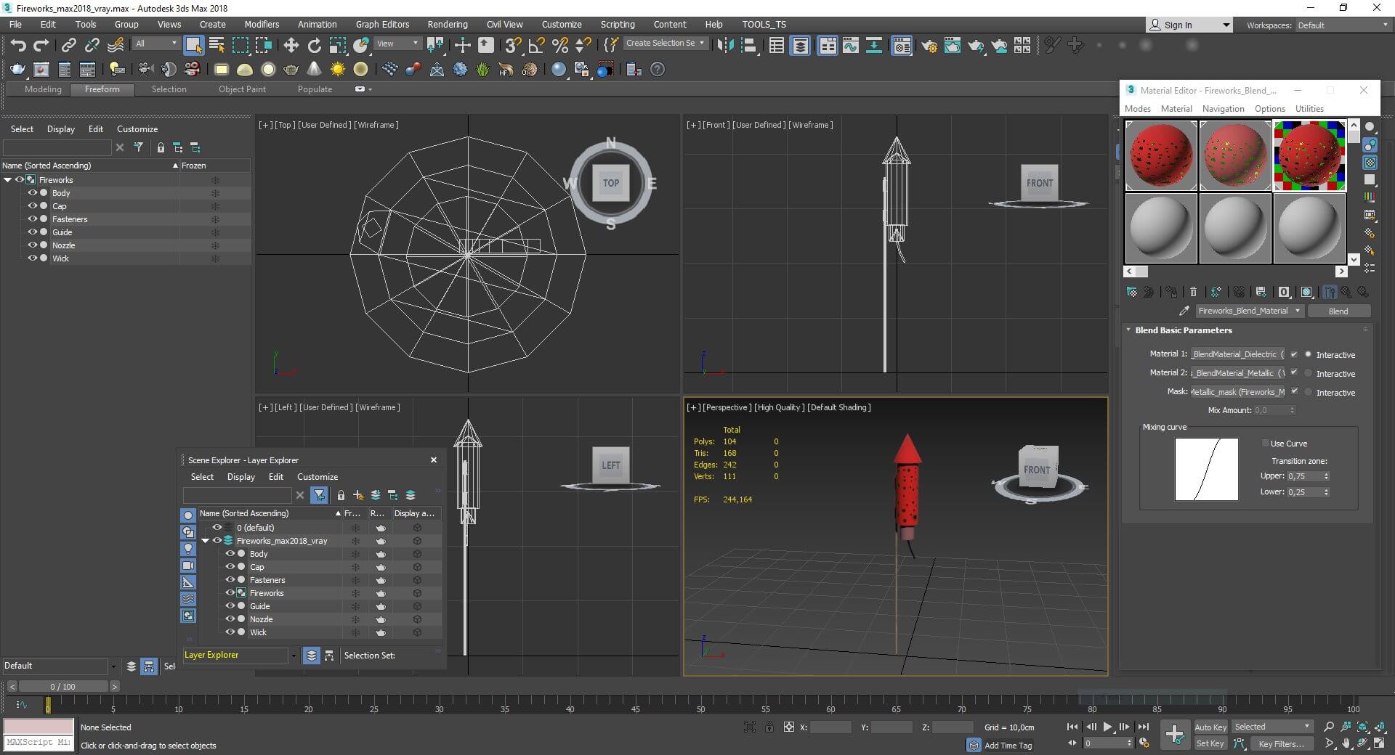Screen dimensions: 1395x755
Task: Switch to the Modeling ribbon tab
Action: tap(43, 89)
